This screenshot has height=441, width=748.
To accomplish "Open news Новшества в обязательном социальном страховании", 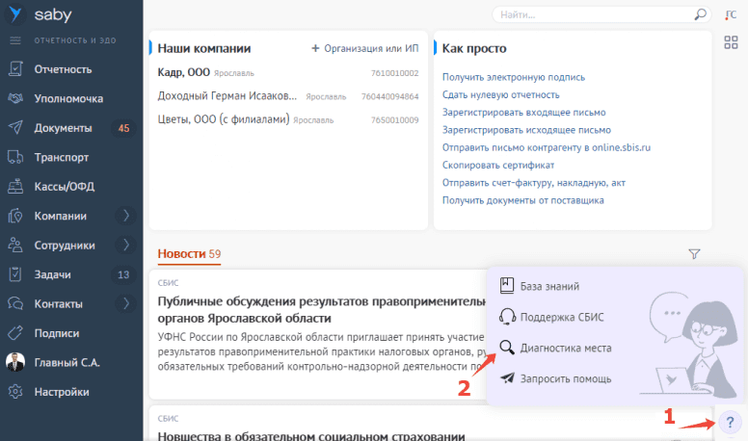I will point(311,436).
